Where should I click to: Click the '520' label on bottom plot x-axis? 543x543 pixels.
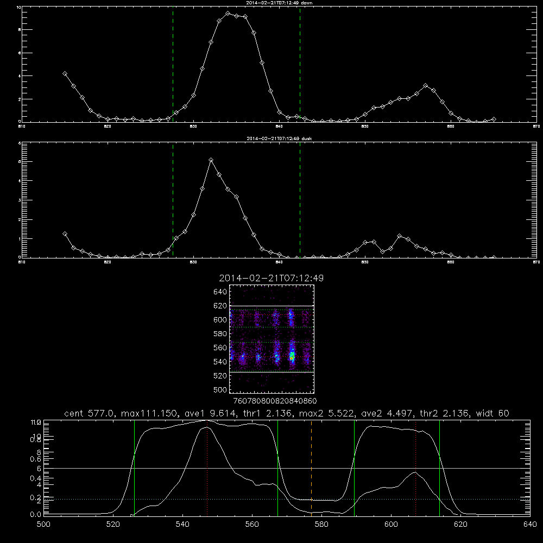point(113,525)
